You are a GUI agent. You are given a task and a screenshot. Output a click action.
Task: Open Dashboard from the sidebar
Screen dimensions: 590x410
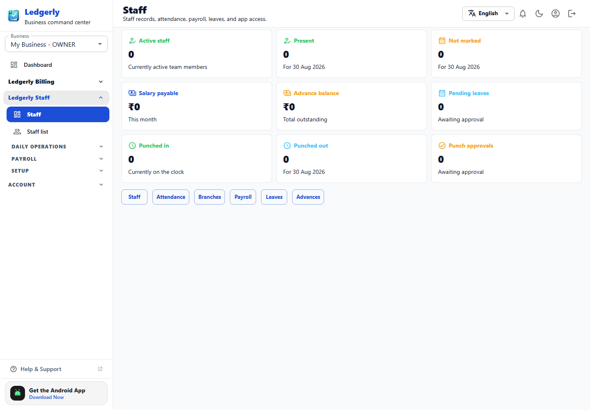56,65
